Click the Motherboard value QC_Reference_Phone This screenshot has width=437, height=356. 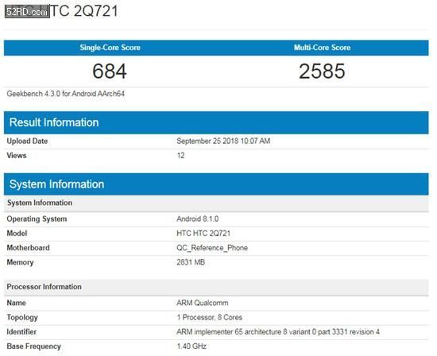click(212, 248)
